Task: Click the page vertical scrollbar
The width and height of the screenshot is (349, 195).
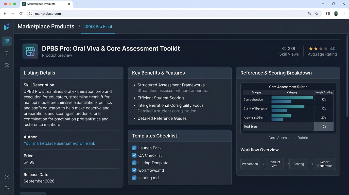Action: pyautogui.click(x=347, y=76)
